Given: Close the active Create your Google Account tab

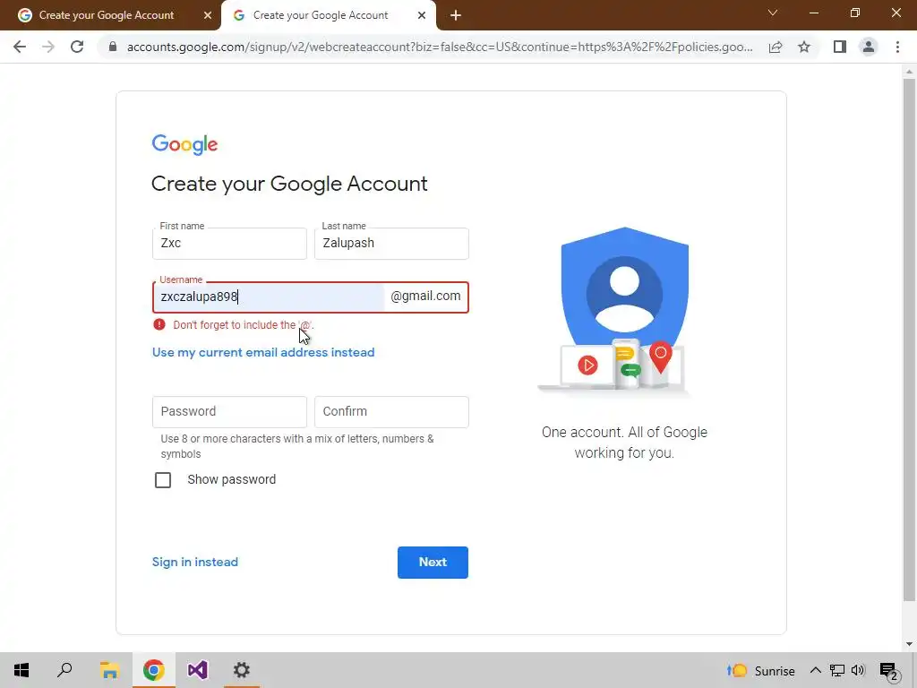Looking at the screenshot, I should click(422, 15).
